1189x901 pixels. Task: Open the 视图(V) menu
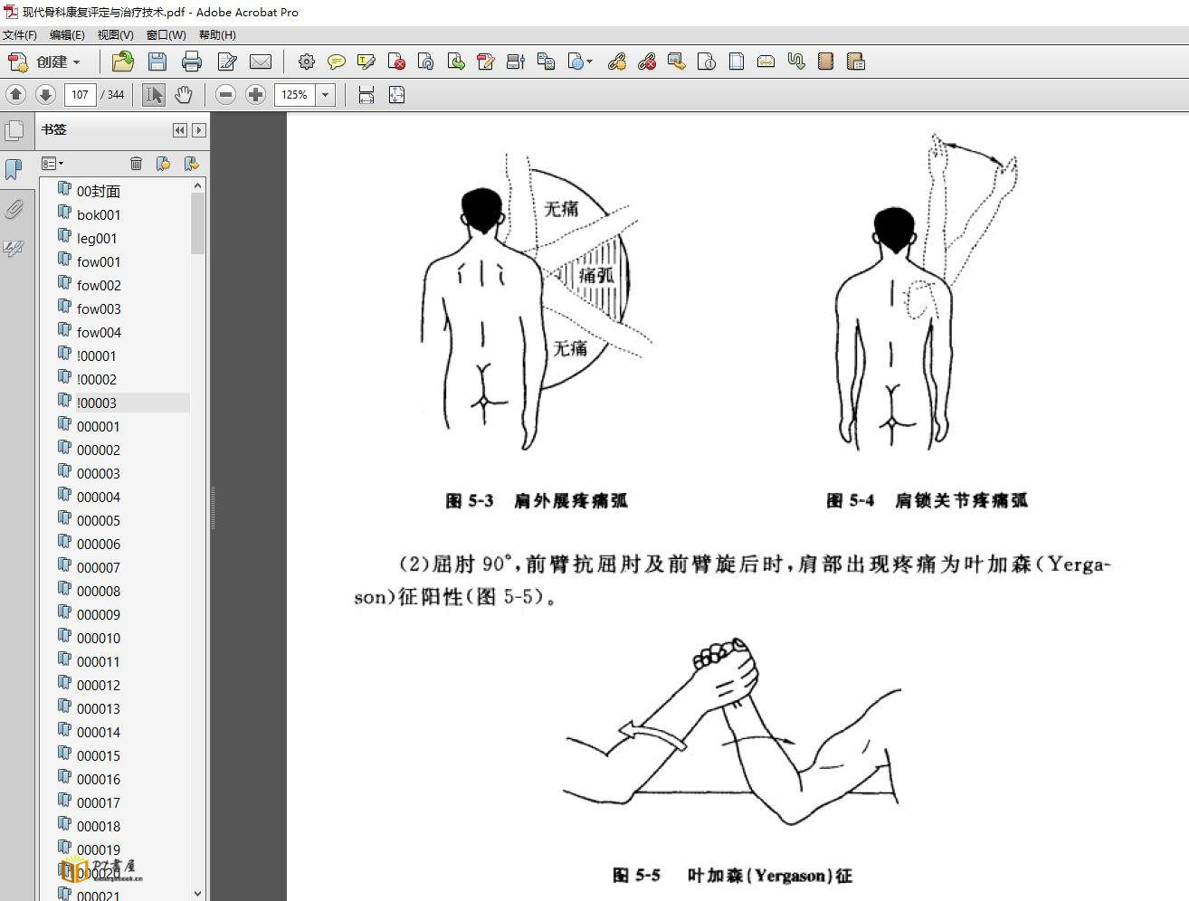click(x=116, y=34)
